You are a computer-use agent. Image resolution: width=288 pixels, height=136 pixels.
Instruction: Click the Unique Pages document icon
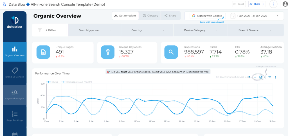point(43,52)
